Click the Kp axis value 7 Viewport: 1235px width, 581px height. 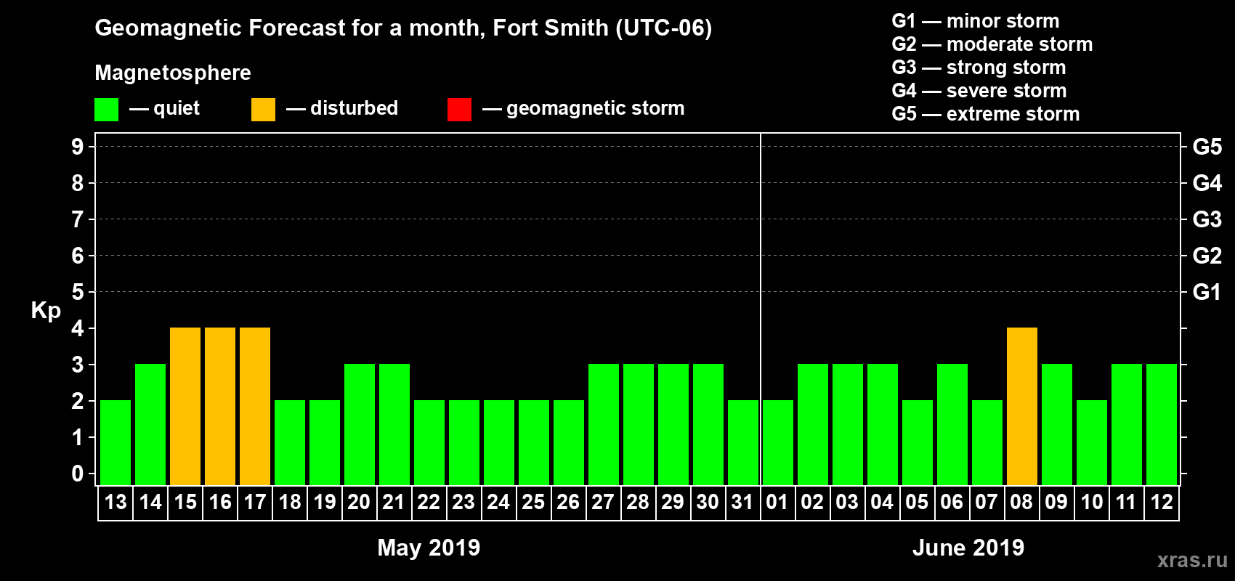pyautogui.click(x=78, y=219)
